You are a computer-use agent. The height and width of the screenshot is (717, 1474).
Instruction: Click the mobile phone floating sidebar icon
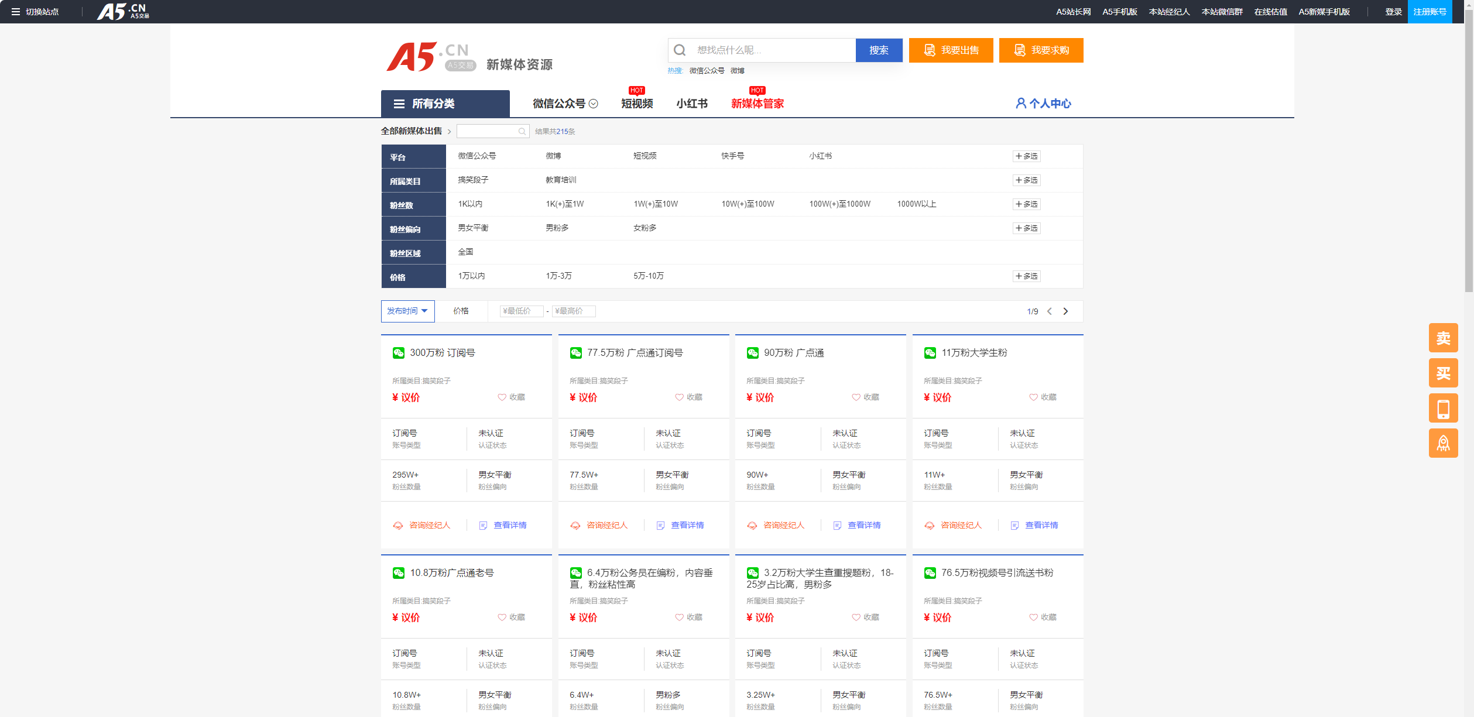click(x=1443, y=408)
